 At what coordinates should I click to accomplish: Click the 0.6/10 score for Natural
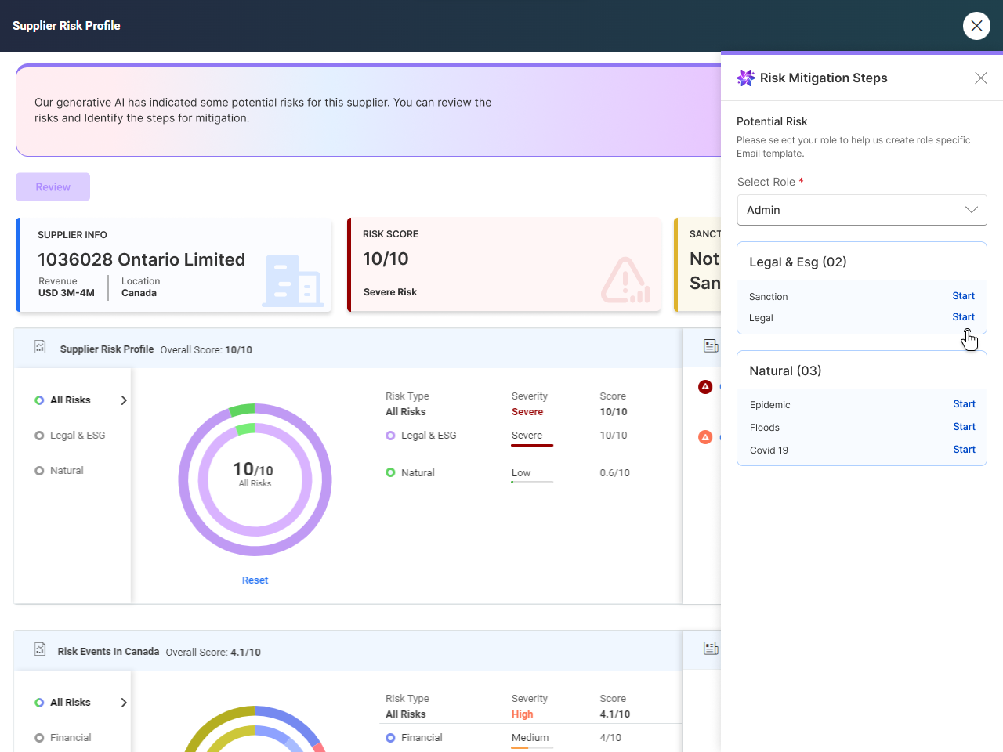(x=615, y=473)
